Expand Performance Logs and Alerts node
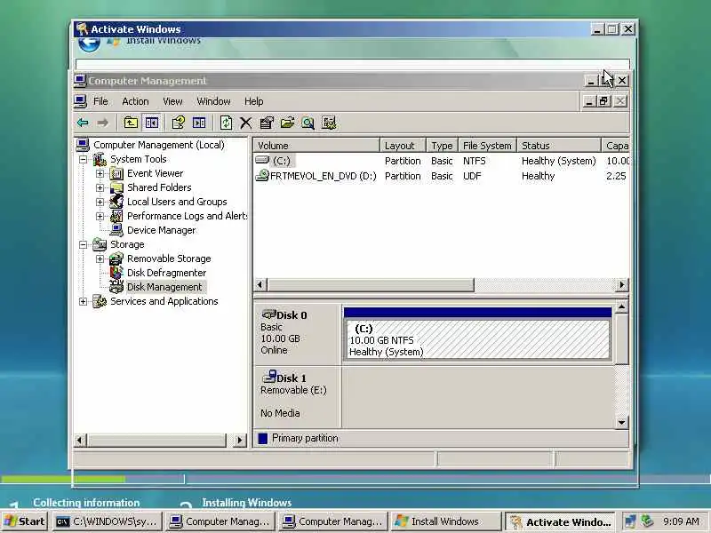Screen dimensions: 711x533 point(100,216)
